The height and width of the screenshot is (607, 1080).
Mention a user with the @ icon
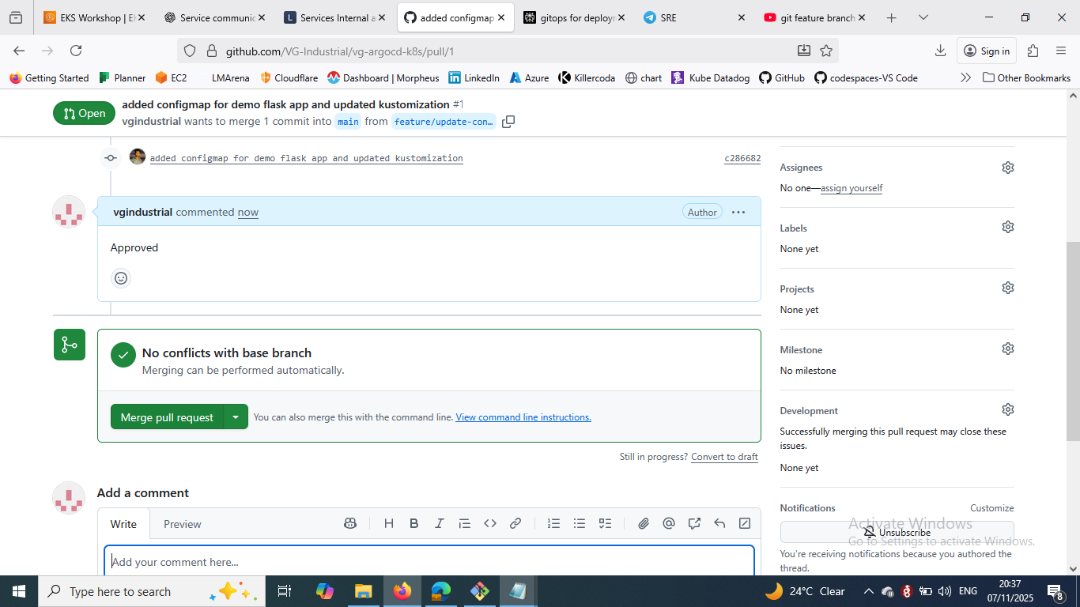tap(669, 523)
